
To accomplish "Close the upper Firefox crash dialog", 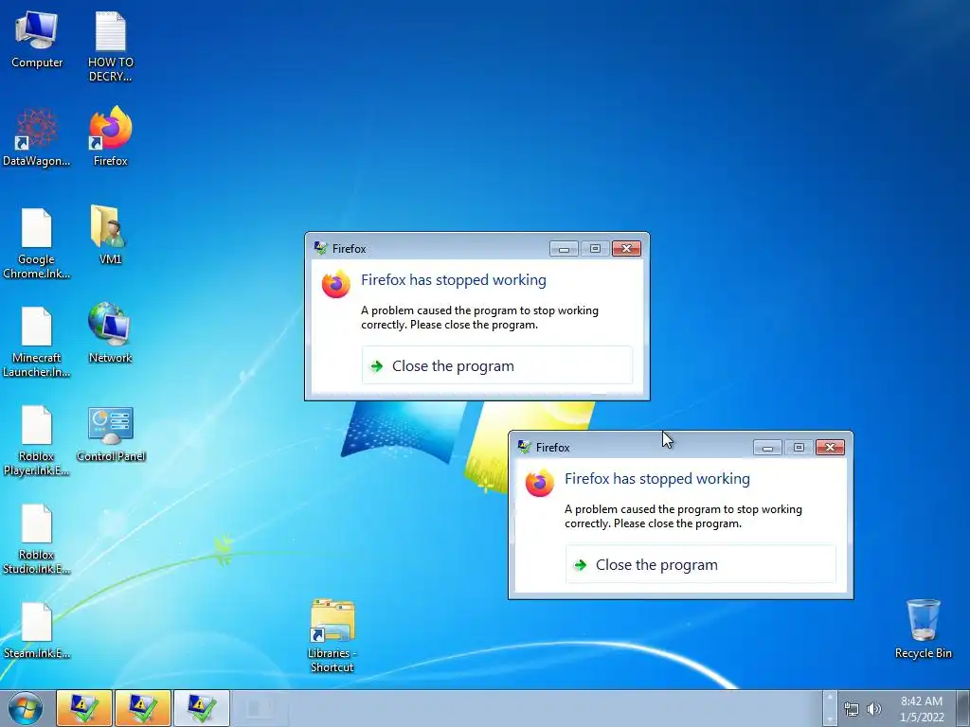I will pos(626,249).
